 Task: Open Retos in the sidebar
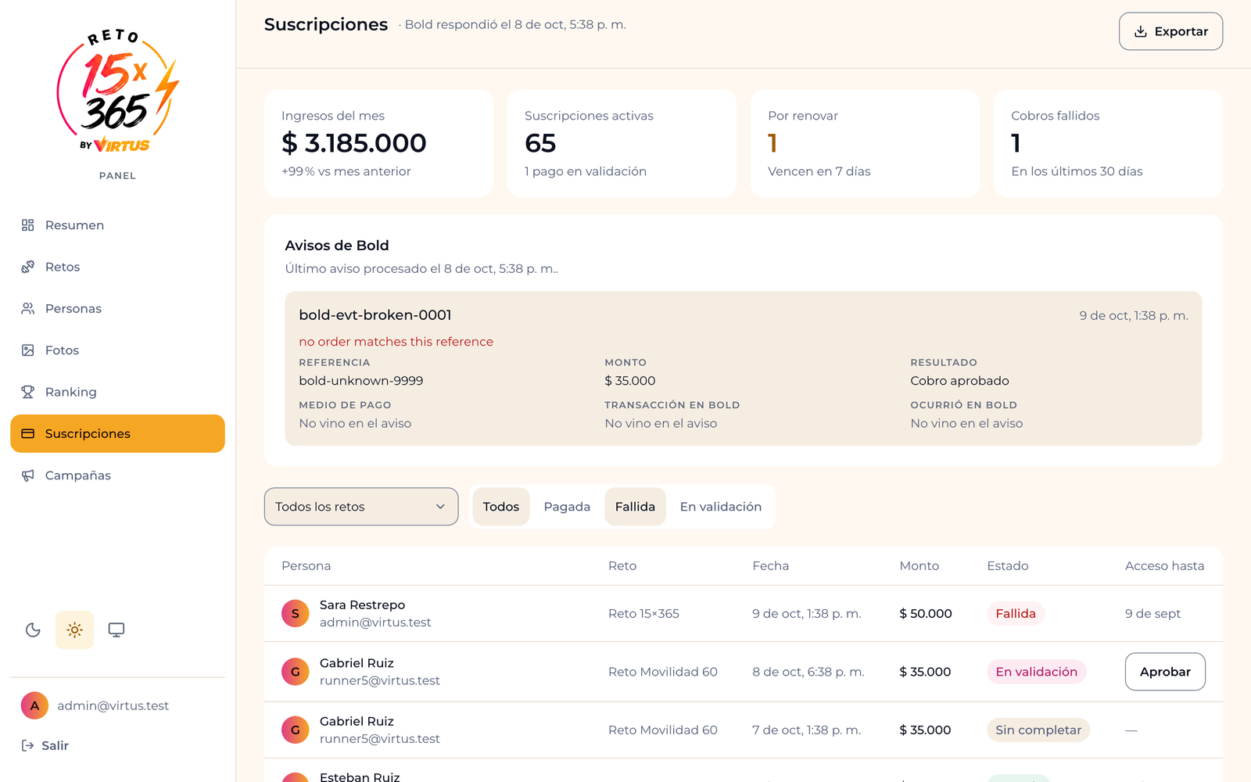[117, 267]
